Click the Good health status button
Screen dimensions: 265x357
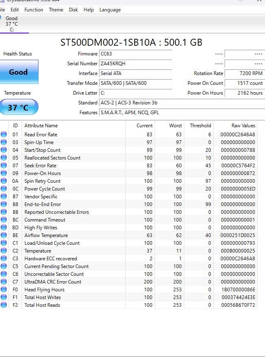(19, 72)
